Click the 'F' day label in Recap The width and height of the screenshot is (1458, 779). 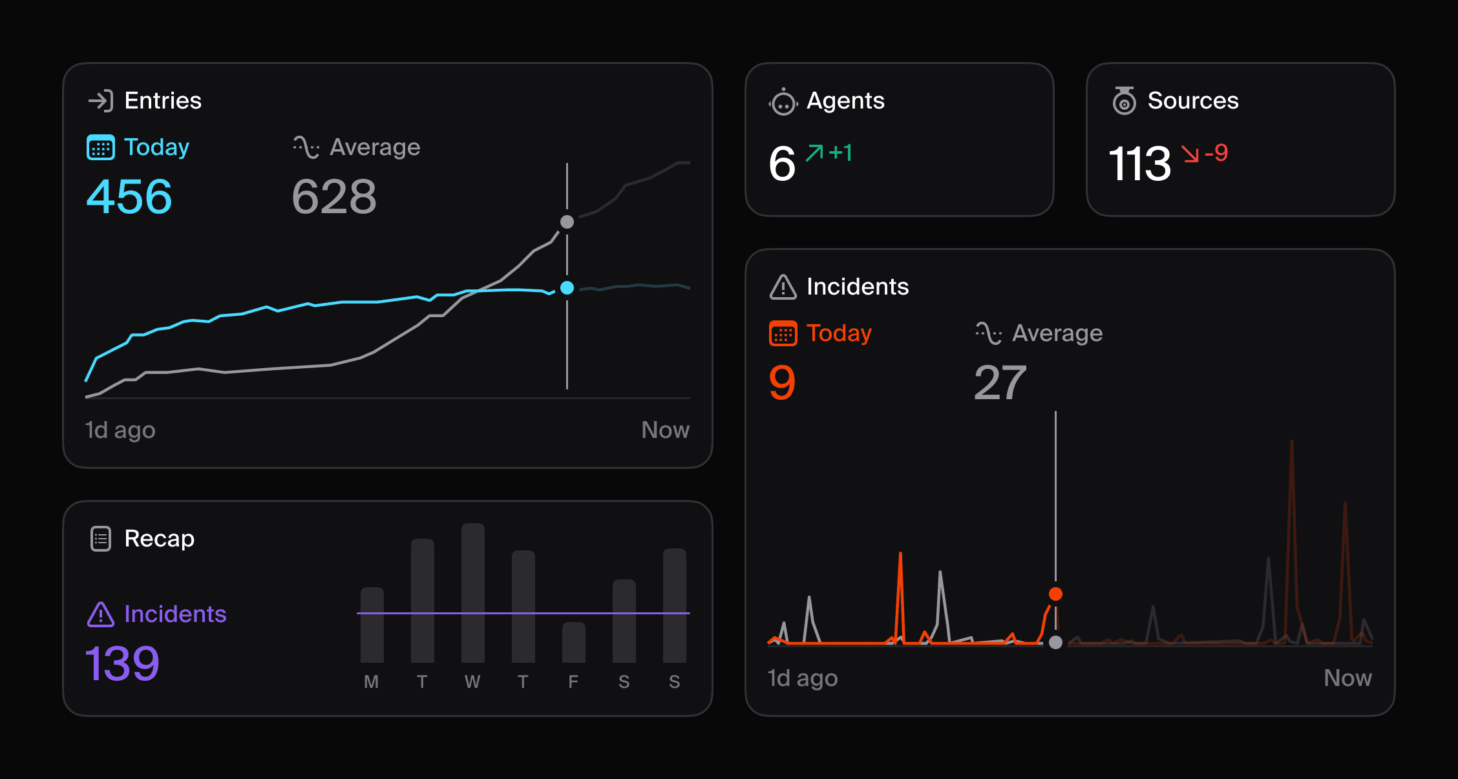(x=573, y=682)
